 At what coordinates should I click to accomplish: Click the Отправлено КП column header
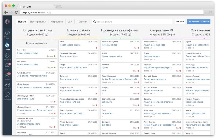click(162, 30)
